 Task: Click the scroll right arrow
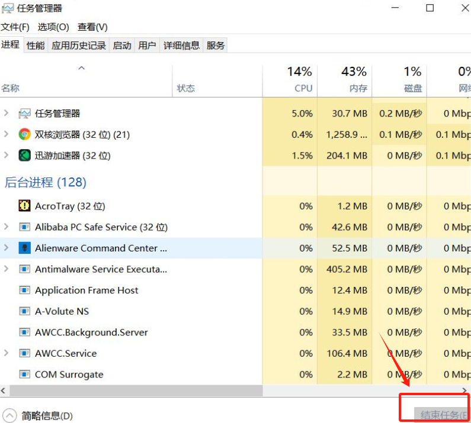pyautogui.click(x=464, y=390)
